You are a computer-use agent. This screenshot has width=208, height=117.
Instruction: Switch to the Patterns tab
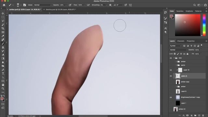(198, 11)
